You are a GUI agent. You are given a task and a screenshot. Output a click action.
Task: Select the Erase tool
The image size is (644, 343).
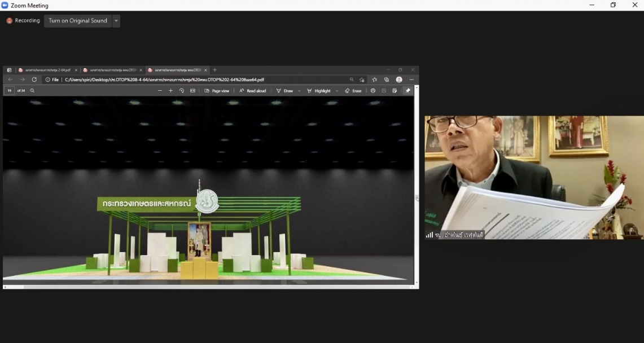pos(353,91)
